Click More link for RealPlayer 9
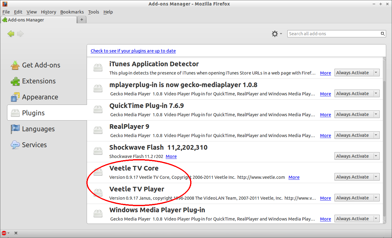392x238 pixels. (326, 136)
